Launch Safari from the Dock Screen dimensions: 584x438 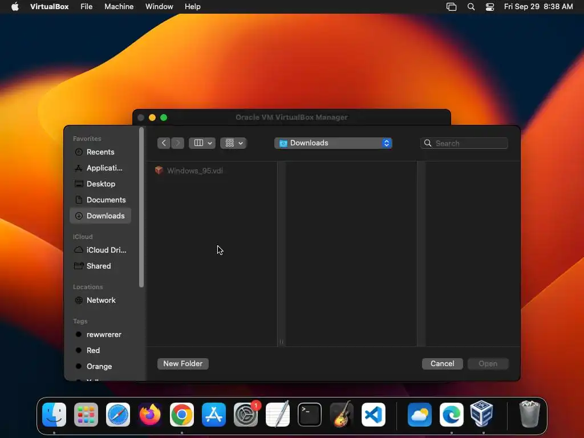tap(118, 415)
